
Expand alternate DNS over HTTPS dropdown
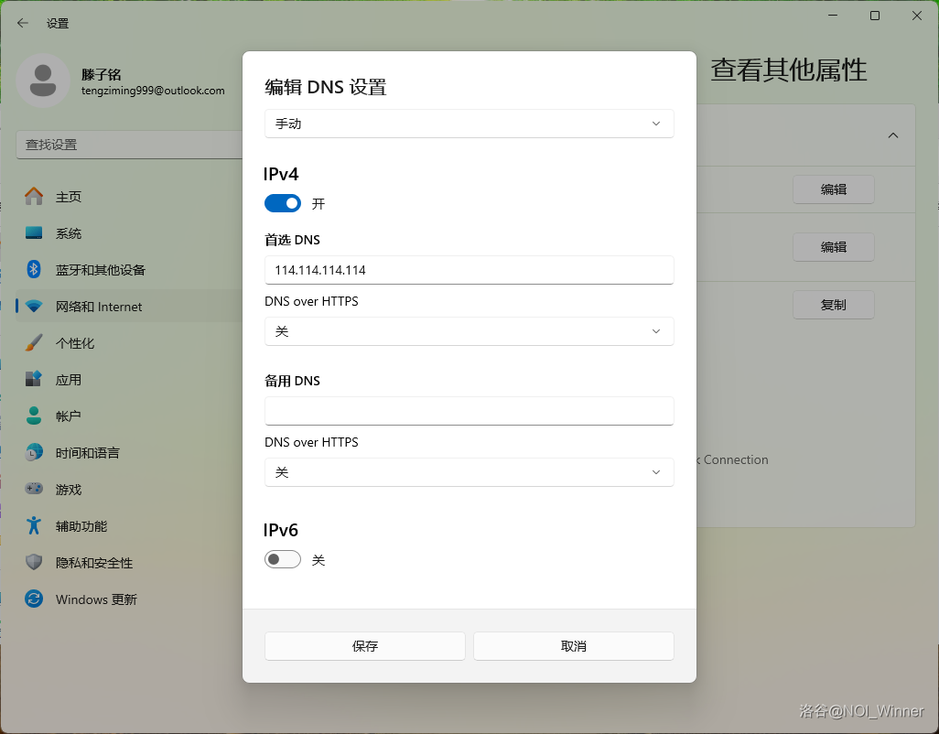[x=469, y=472]
